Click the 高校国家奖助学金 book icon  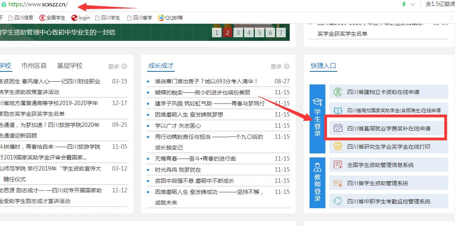pos(338,110)
